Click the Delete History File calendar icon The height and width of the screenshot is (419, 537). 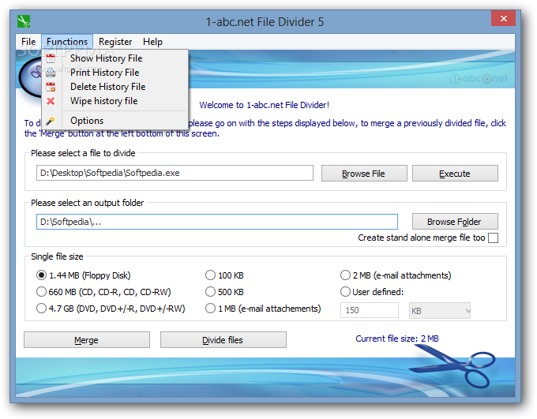51,87
